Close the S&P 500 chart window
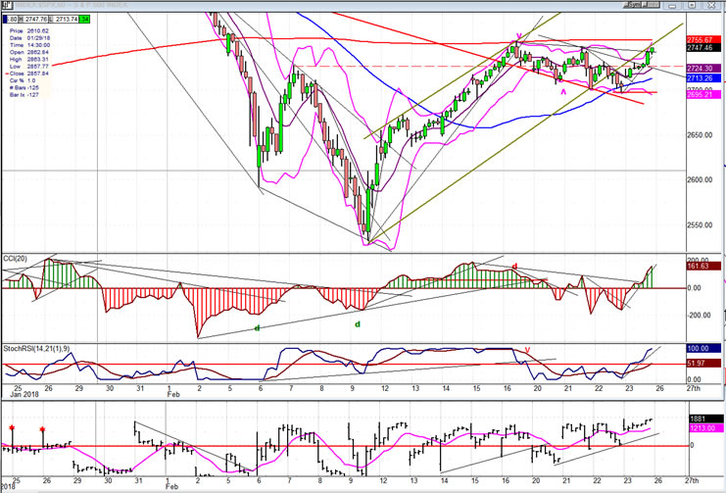Image resolution: width=726 pixels, height=493 pixels. click(x=711, y=5)
